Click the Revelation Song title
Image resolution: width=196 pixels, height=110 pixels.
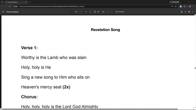(105, 30)
